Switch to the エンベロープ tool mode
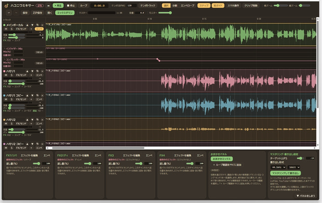The height and width of the screenshot is (203, 322). pos(187,6)
